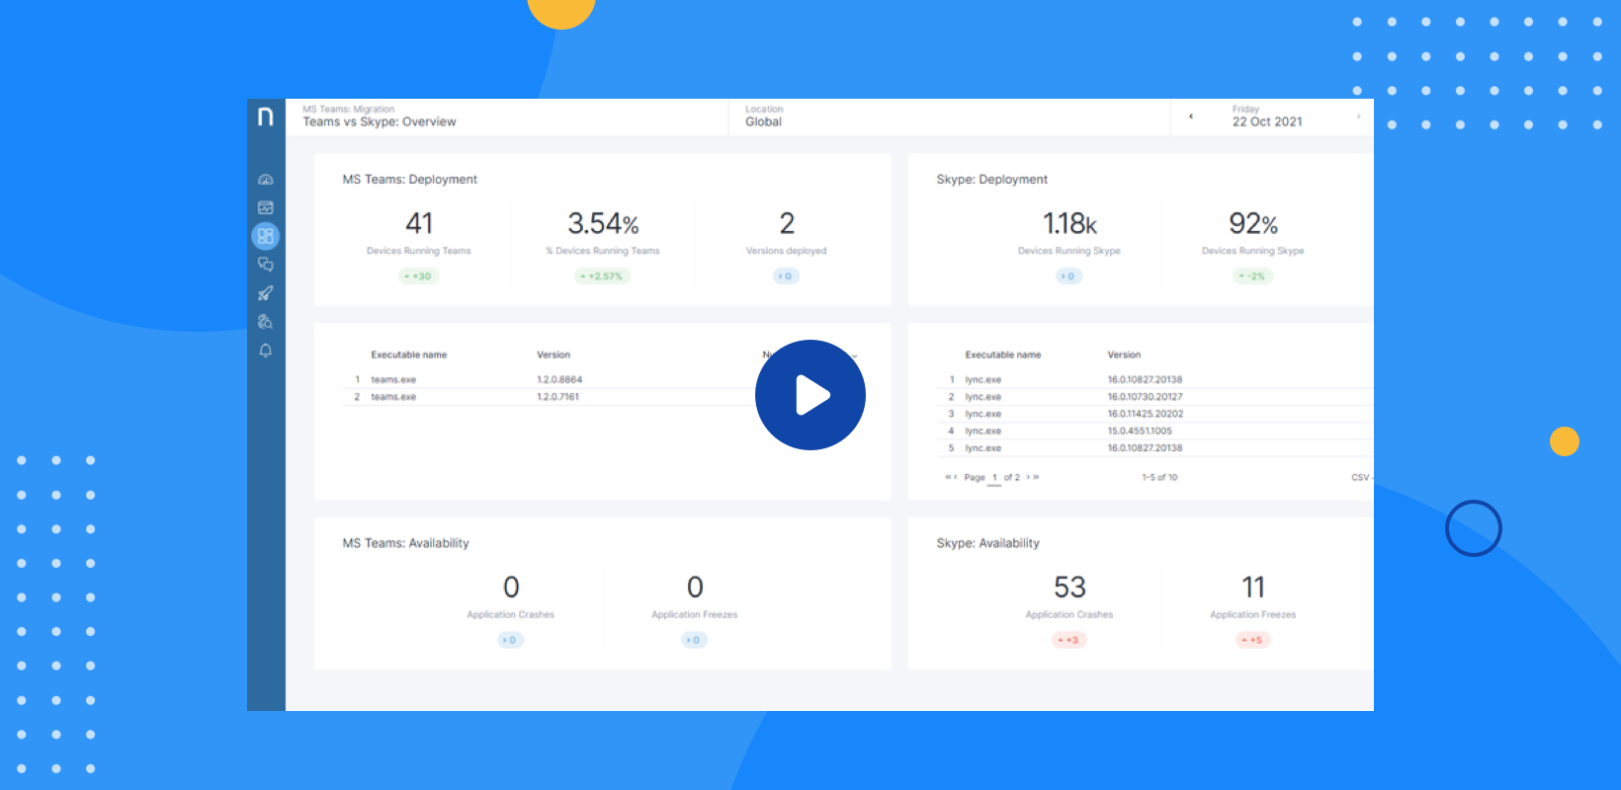Go to next day arrow
This screenshot has height=790, width=1621.
tap(1359, 117)
